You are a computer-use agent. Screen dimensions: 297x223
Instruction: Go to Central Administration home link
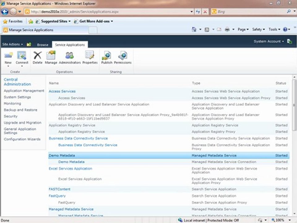[17, 82]
